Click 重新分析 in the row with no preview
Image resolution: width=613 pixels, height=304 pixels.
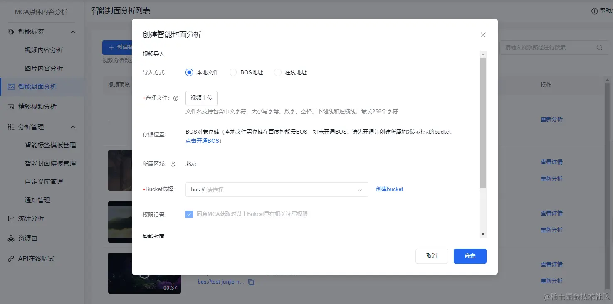point(551,119)
